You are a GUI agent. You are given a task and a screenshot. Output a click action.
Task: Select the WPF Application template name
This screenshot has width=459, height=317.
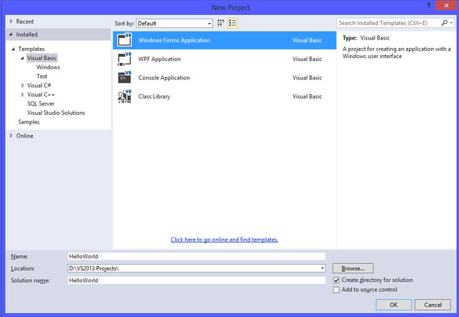(x=159, y=59)
